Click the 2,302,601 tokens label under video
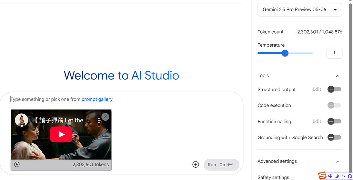Image resolution: width=353 pixels, height=180 pixels. pyautogui.click(x=91, y=164)
